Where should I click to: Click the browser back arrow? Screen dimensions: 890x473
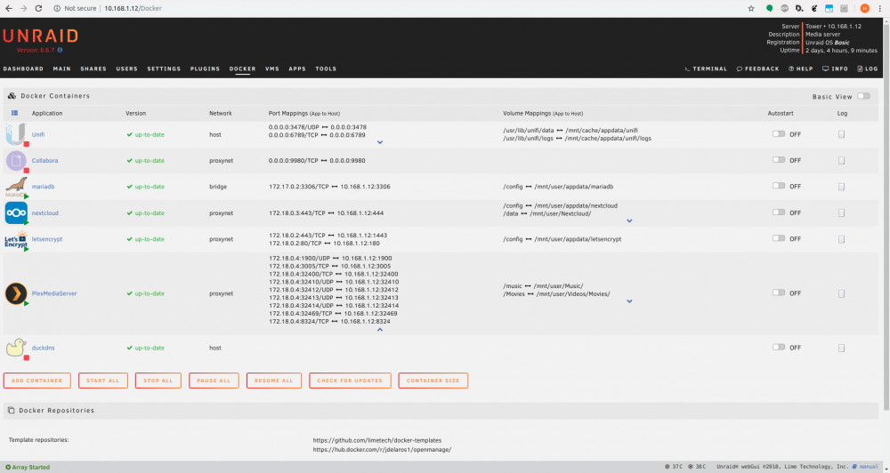click(9, 9)
